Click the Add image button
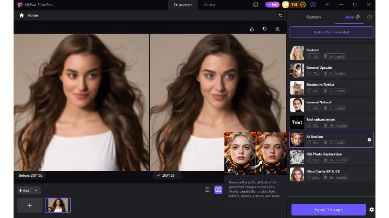This screenshot has width=389, height=218. tap(24, 190)
